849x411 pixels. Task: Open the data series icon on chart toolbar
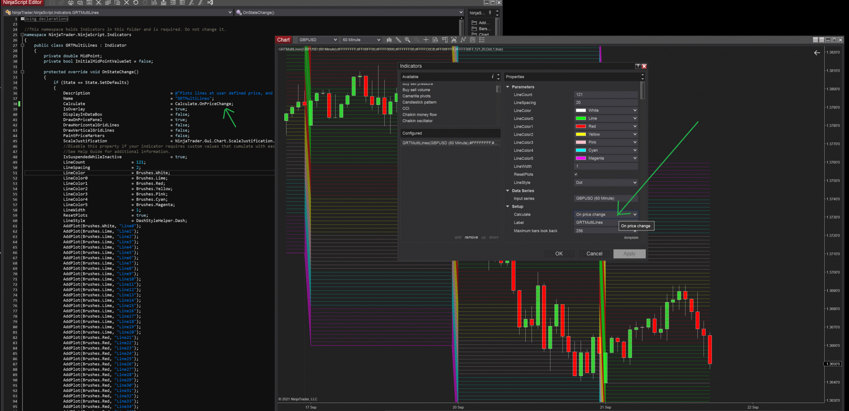(x=454, y=40)
